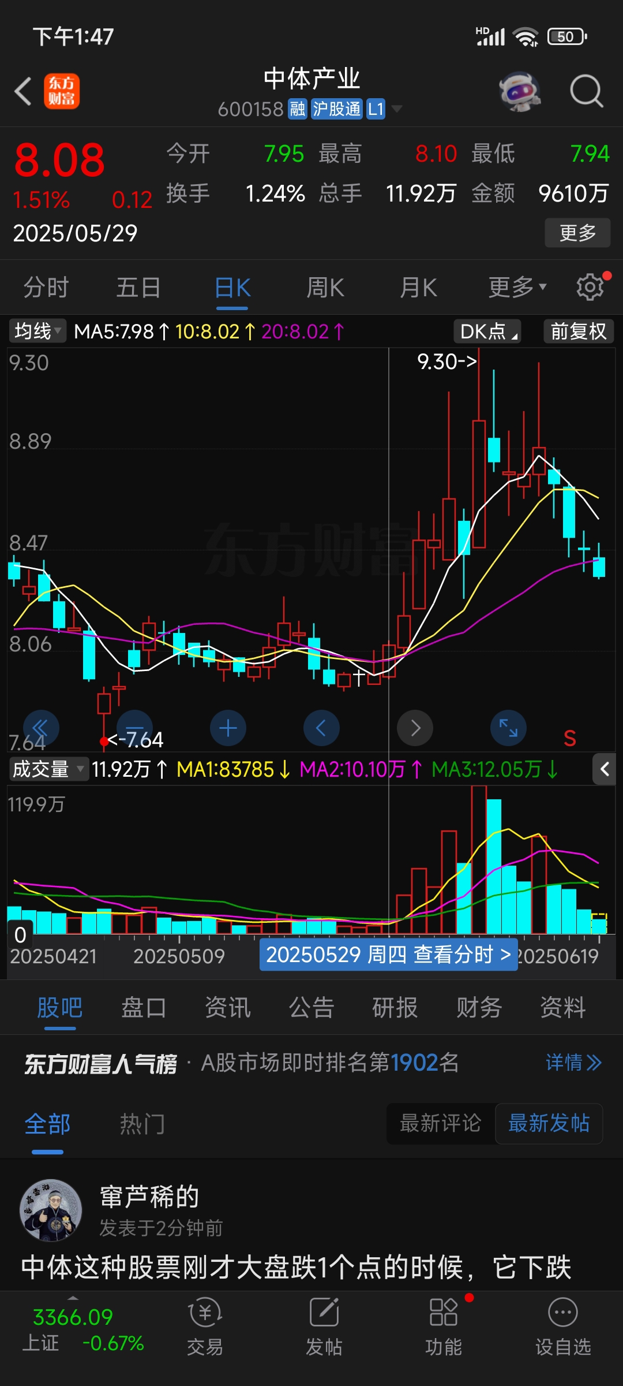This screenshot has width=623, height=1386.
Task: Open the poster's avatar
Action: [51, 1210]
